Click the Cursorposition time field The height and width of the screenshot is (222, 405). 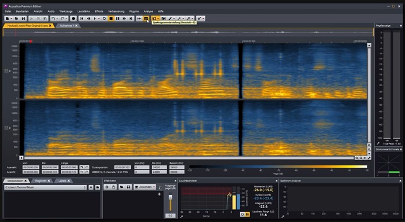coord(122,168)
